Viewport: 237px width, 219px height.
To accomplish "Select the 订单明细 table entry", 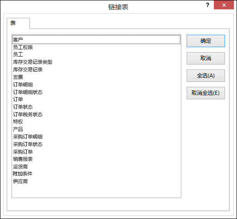I will pos(96,85).
